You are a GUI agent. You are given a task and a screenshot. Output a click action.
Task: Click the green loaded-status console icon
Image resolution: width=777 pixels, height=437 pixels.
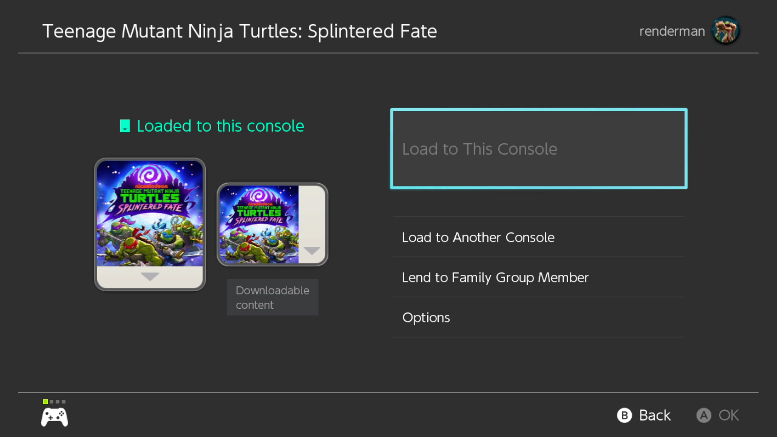(125, 126)
